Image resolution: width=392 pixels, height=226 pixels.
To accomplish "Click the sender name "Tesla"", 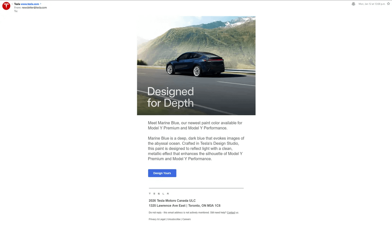I will [x=17, y=4].
